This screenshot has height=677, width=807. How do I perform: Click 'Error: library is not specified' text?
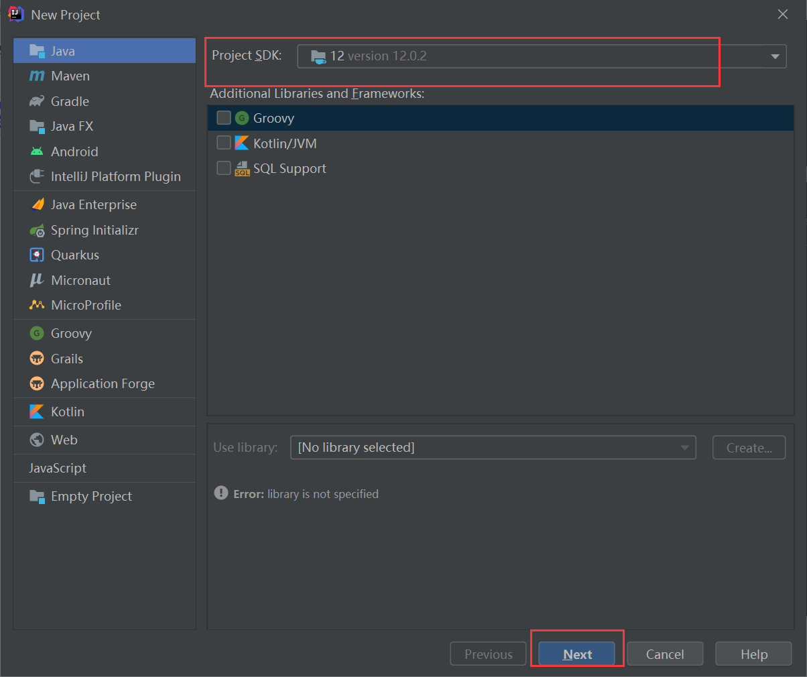[x=306, y=494]
